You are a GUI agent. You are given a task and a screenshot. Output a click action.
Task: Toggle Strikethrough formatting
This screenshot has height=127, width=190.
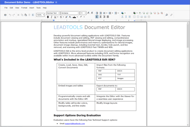[61, 17]
